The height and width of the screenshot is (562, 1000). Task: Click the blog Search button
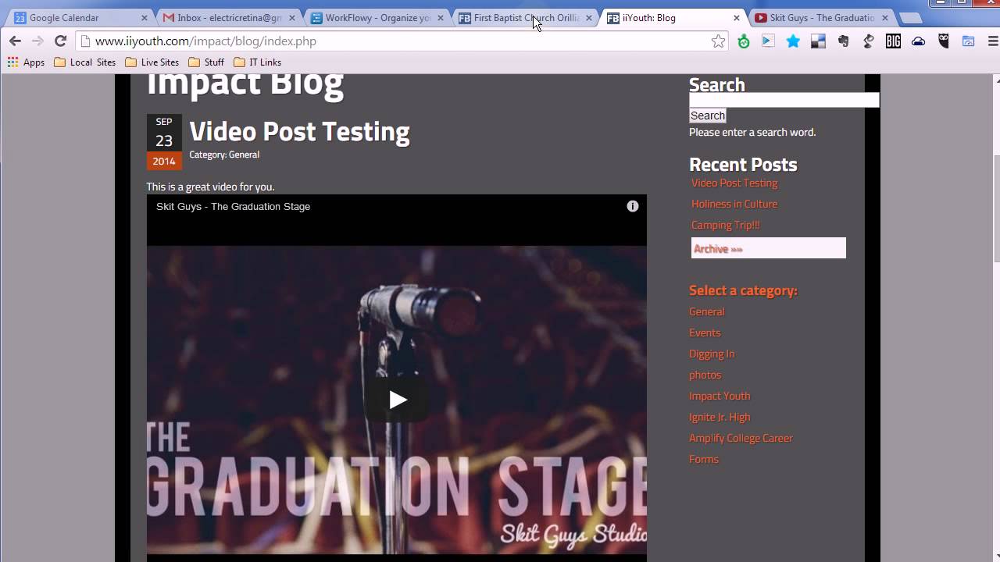click(708, 116)
